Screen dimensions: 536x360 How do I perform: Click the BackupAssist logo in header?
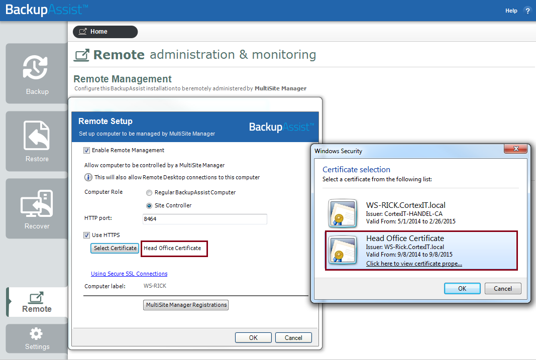47,10
